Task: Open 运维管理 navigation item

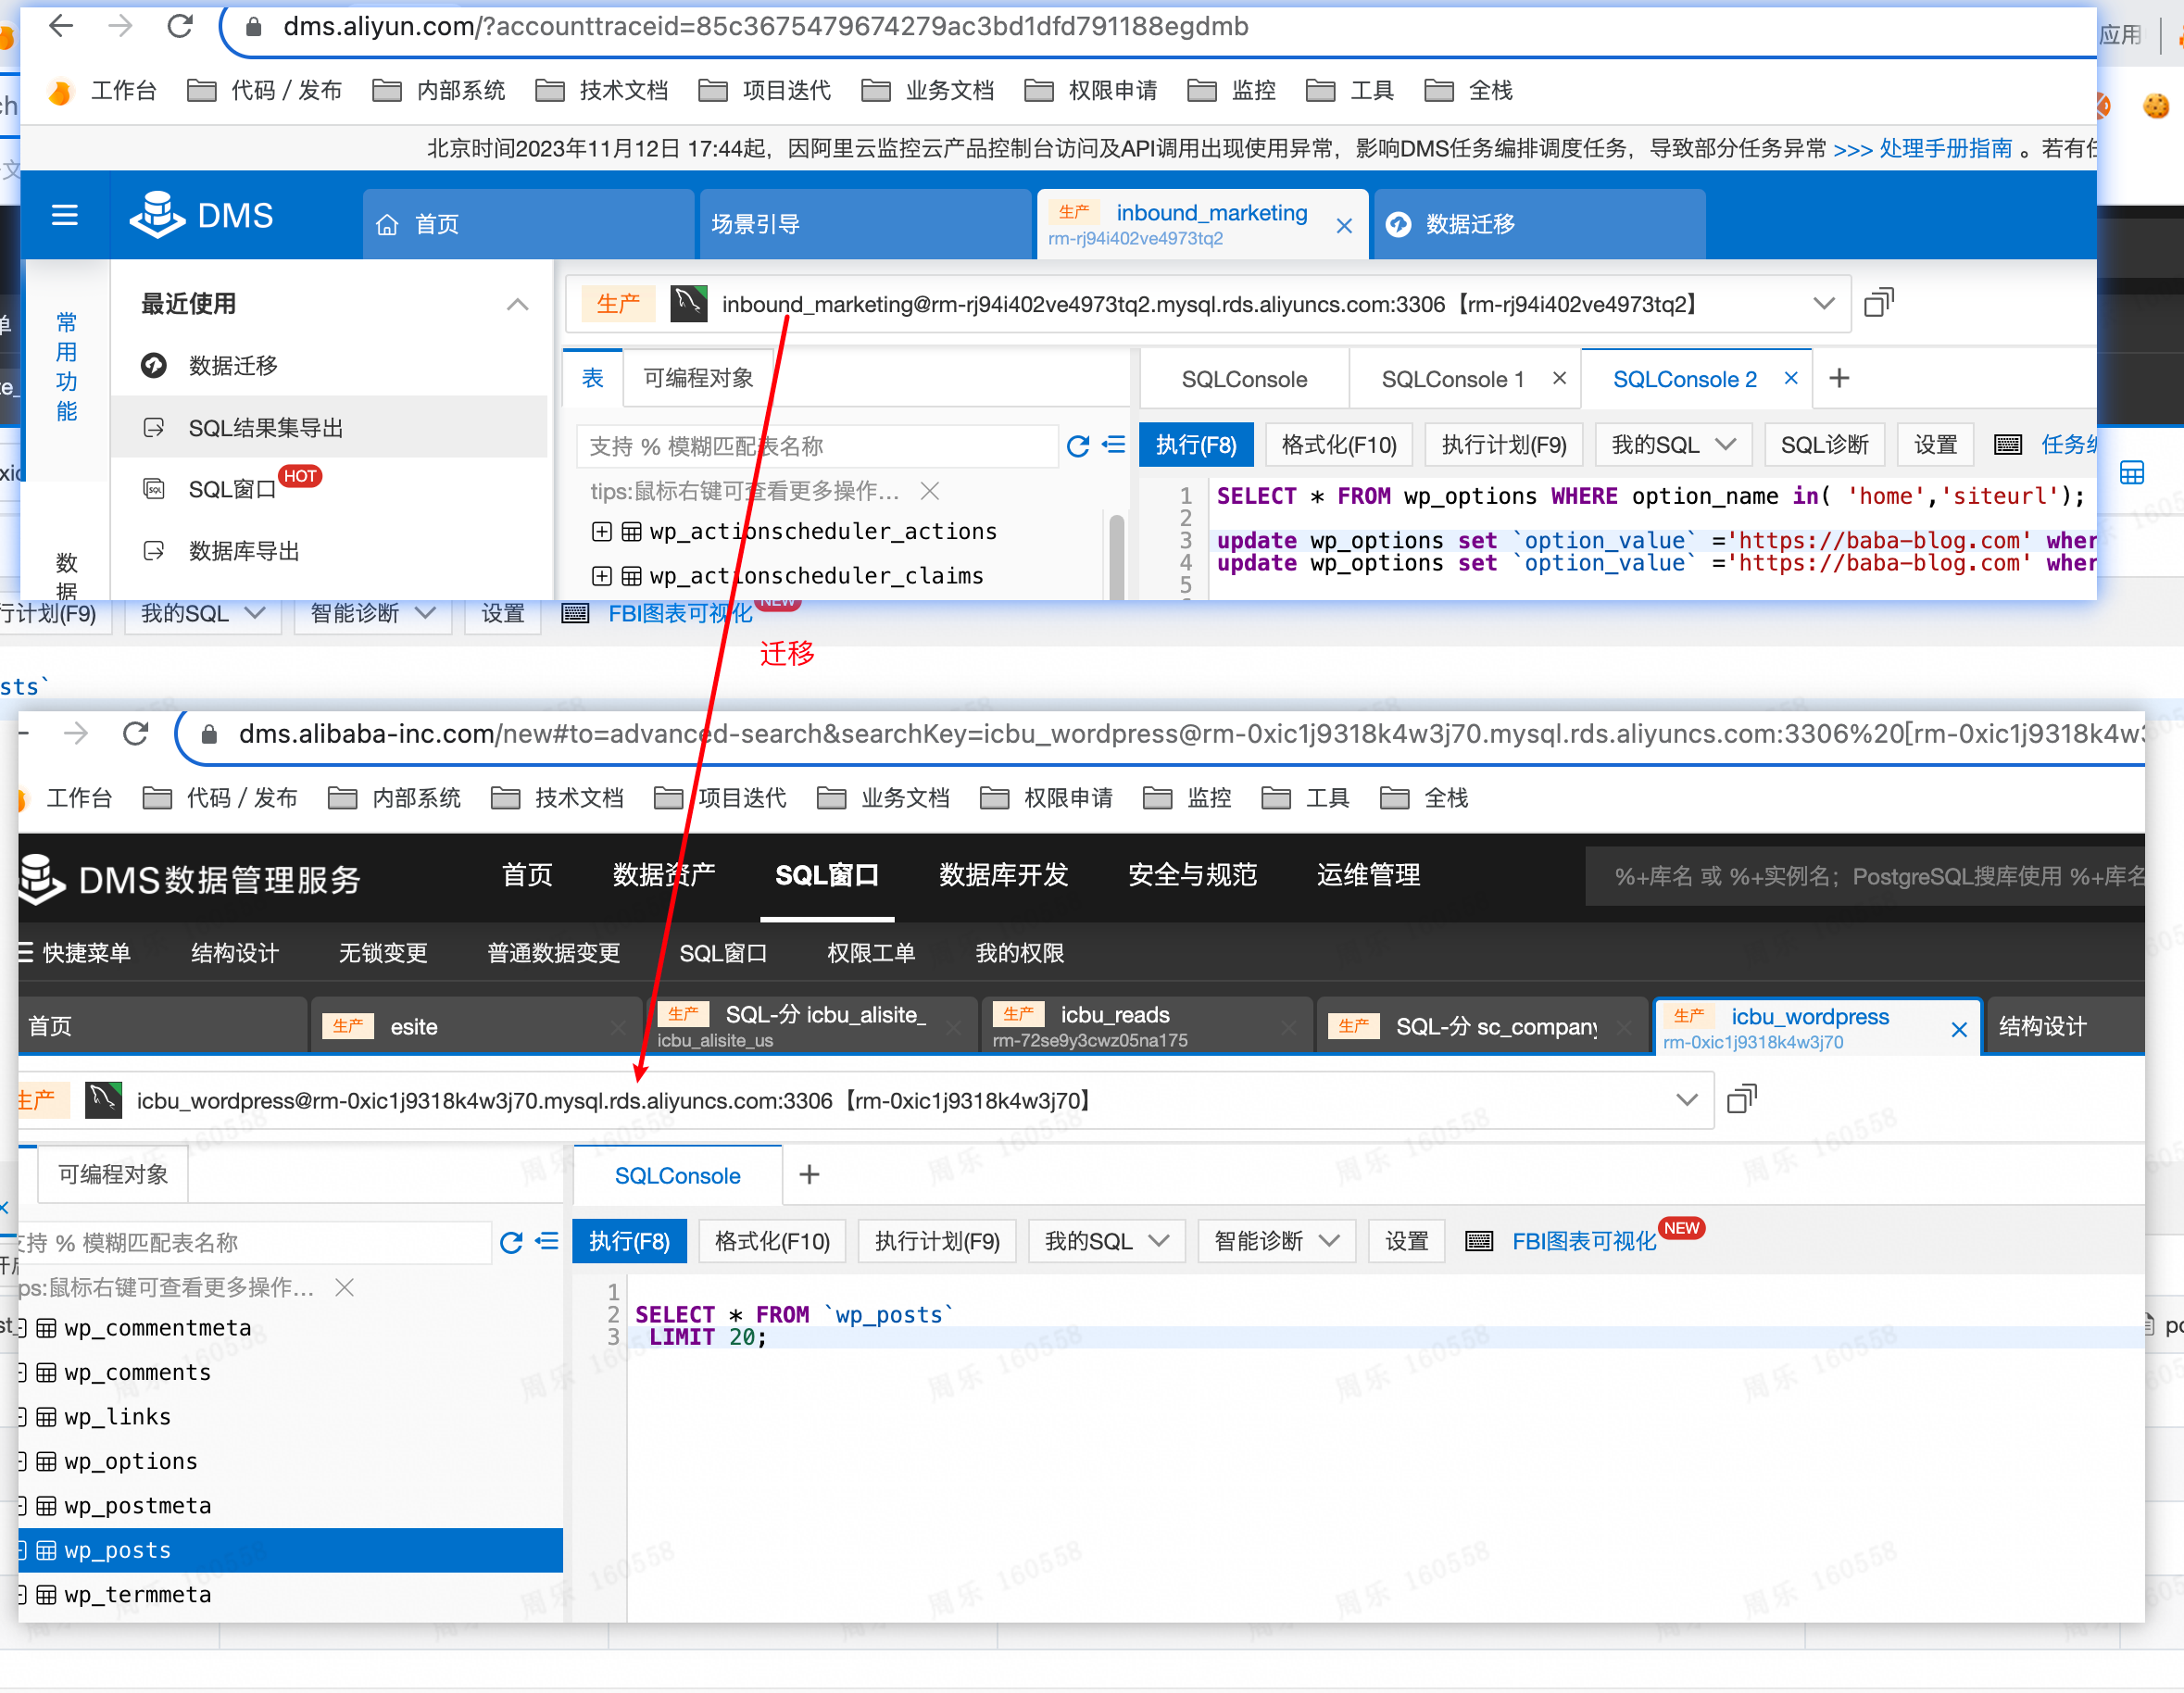Action: (x=1368, y=876)
